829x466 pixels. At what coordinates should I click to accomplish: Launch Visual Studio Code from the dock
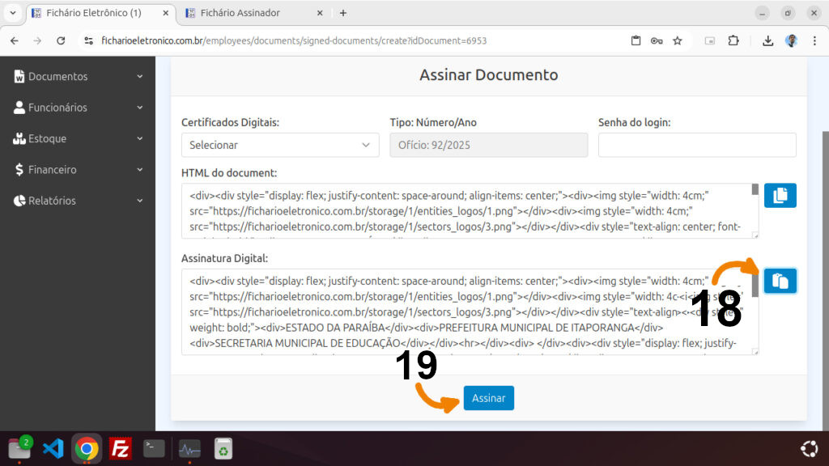(53, 449)
